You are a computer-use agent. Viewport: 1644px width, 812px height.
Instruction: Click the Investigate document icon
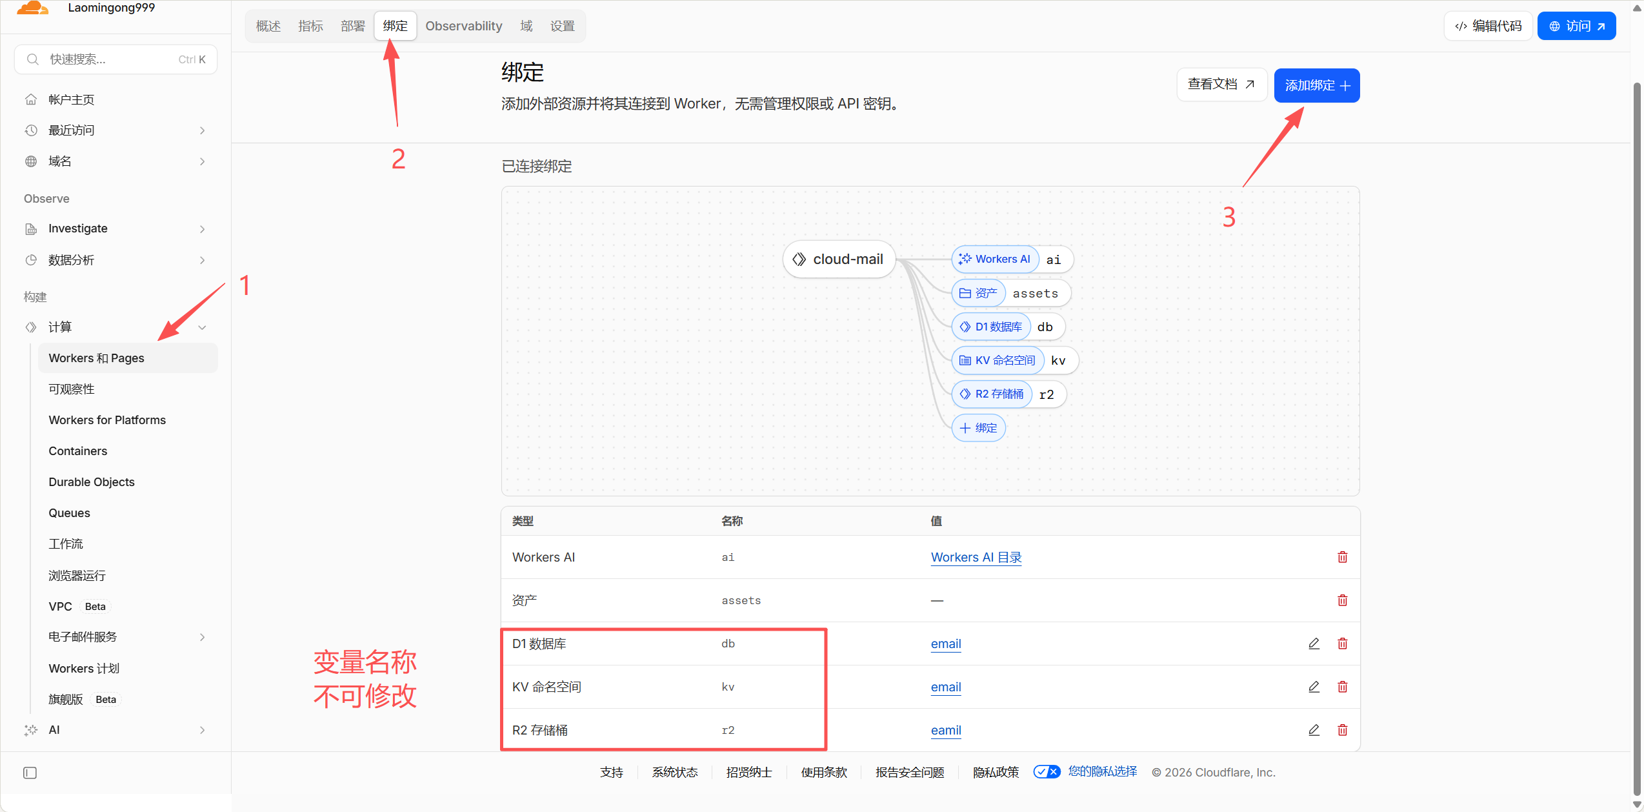(x=31, y=229)
